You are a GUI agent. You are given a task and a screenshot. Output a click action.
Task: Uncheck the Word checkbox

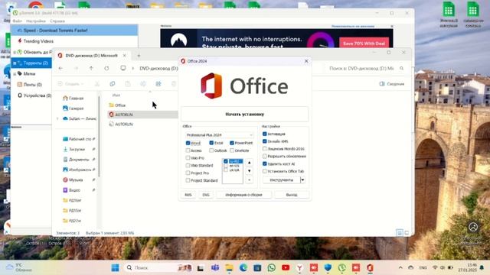(188, 143)
